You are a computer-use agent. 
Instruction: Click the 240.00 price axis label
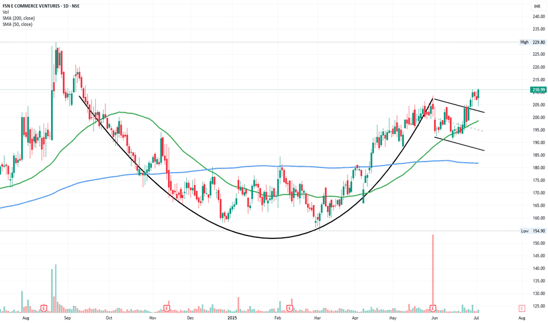pos(539,16)
